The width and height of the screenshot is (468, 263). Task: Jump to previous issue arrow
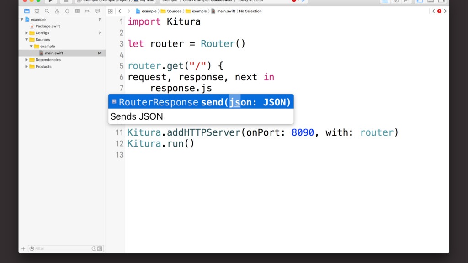pyautogui.click(x=433, y=11)
